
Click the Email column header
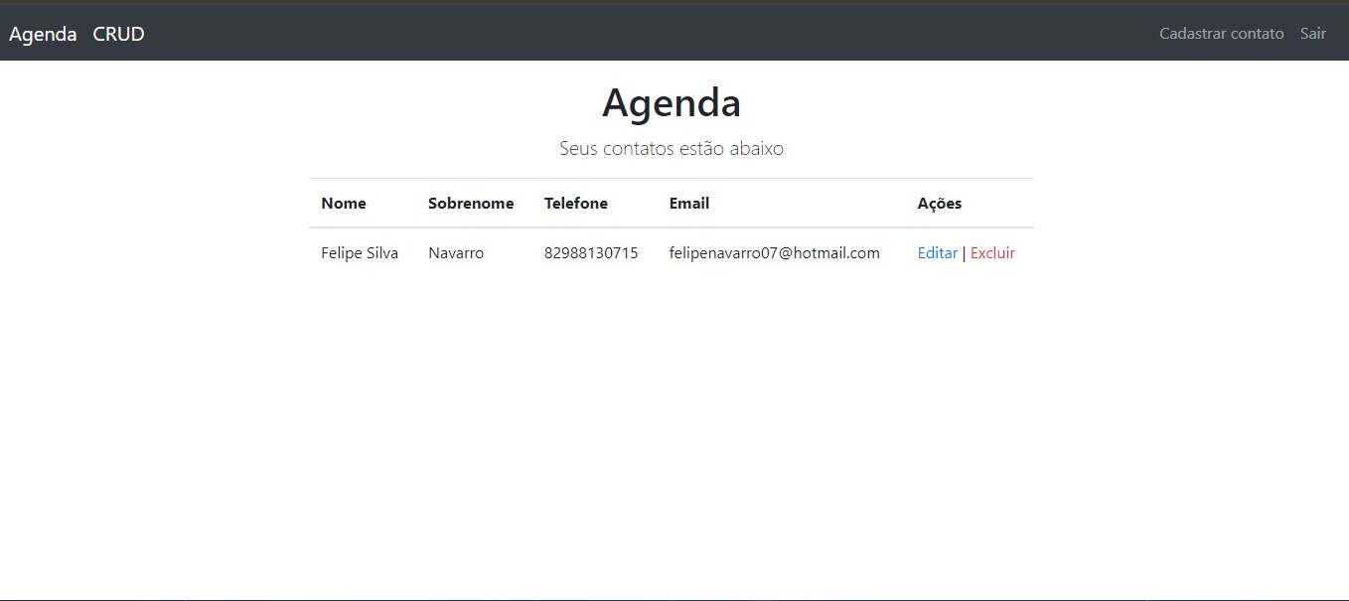pyautogui.click(x=689, y=203)
